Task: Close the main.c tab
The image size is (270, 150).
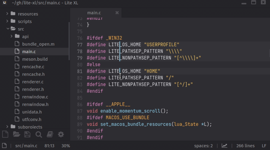Action: pyautogui.click(x=117, y=13)
